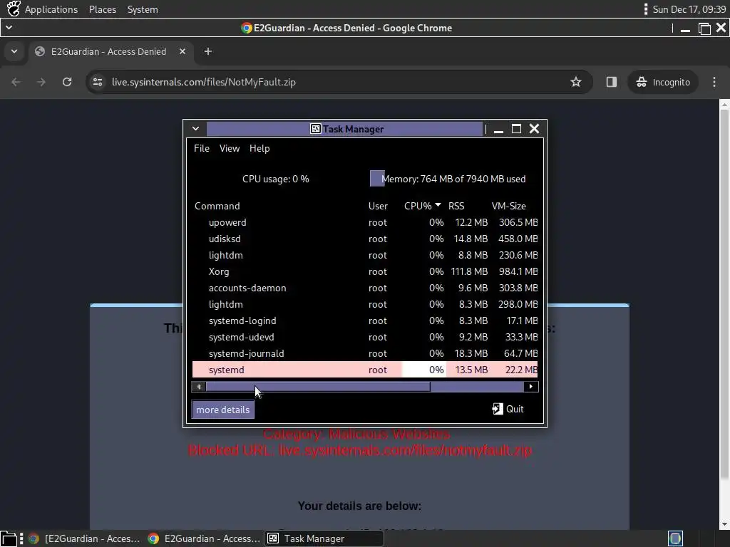Image resolution: width=730 pixels, height=547 pixels.
Task: Click the Task Manager title bar icon
Action: click(x=316, y=129)
